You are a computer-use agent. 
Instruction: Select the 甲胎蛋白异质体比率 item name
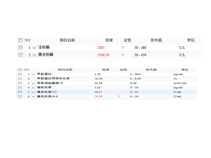pyautogui.click(x=54, y=78)
